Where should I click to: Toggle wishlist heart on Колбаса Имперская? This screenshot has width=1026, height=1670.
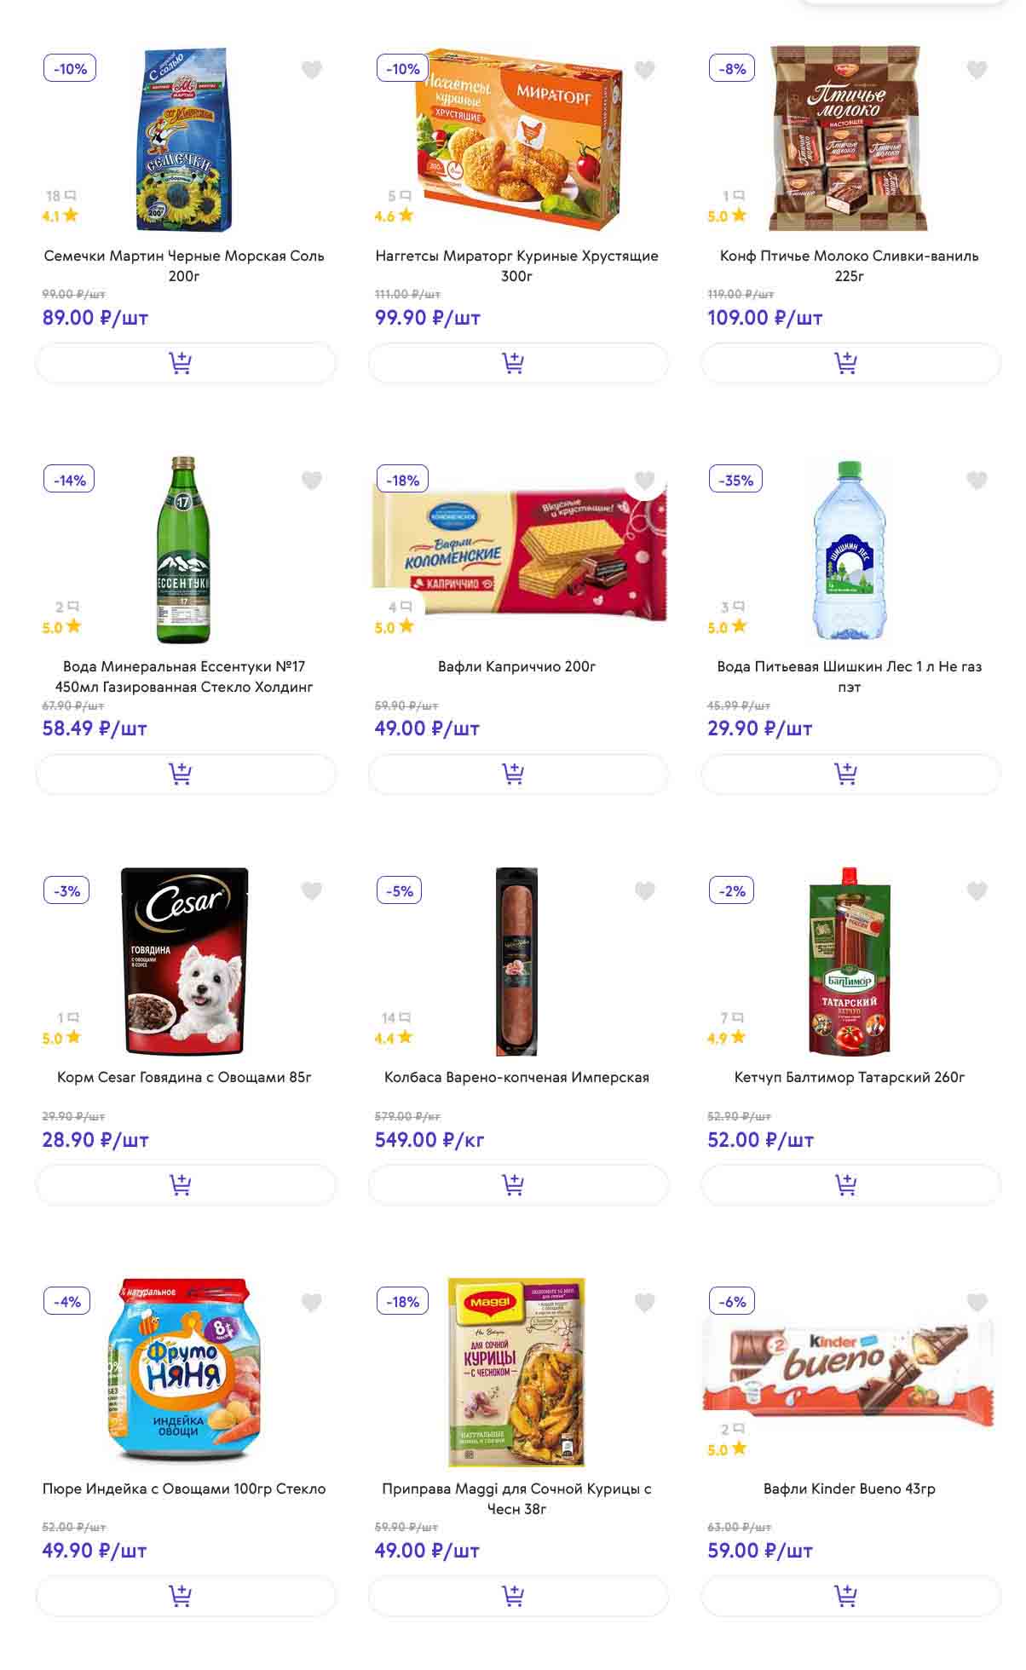point(644,891)
